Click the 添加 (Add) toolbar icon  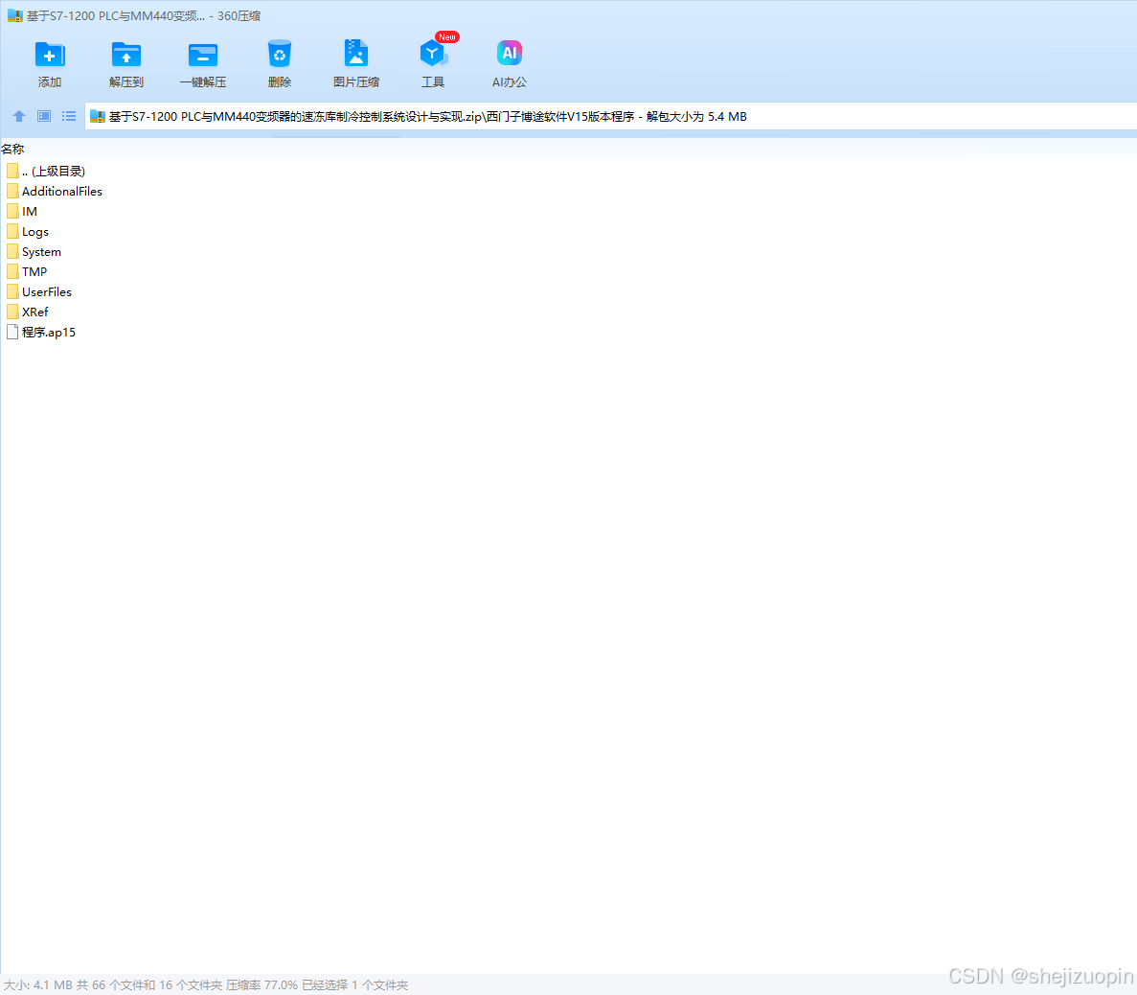(49, 56)
